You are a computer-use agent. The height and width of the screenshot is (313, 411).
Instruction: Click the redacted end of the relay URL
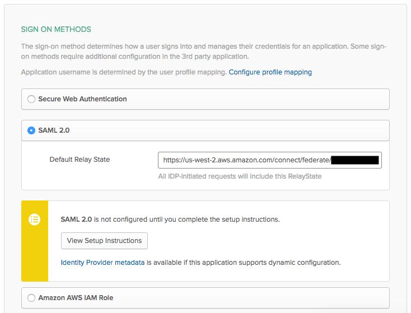click(x=356, y=160)
